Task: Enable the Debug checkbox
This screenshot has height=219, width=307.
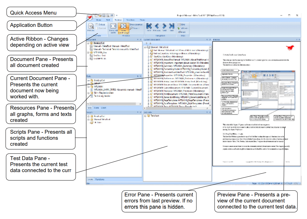Action: coord(97,25)
